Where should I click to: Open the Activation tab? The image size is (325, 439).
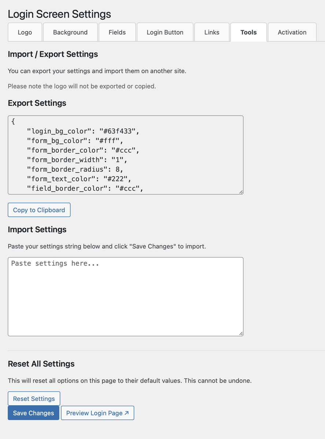(x=292, y=32)
